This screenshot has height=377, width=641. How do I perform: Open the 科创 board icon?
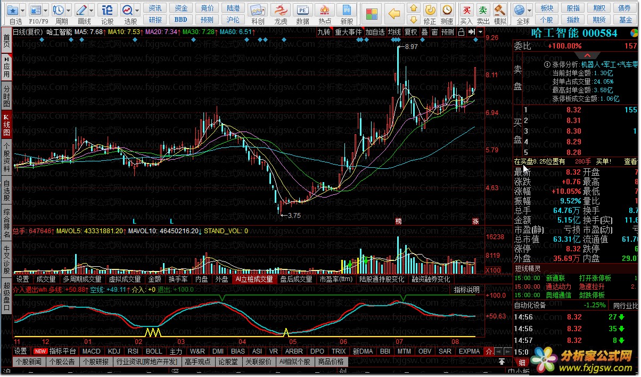258,11
